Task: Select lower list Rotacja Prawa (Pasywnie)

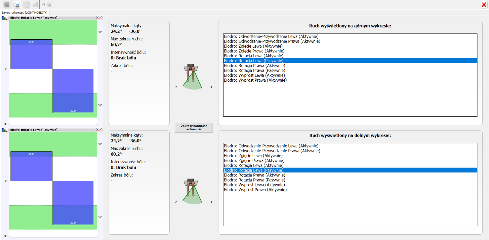Action: point(350,180)
